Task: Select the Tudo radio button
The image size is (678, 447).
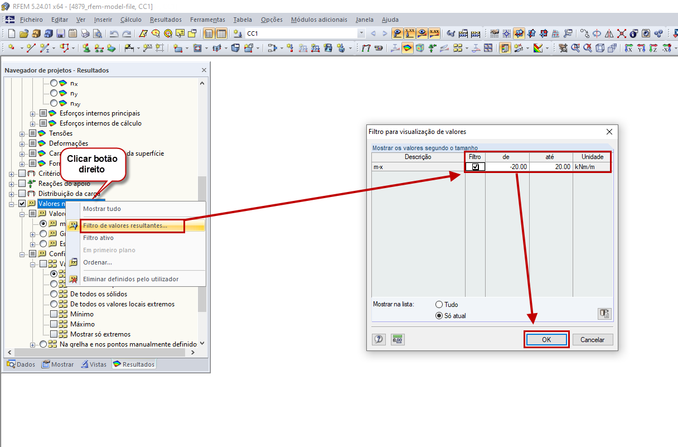Action: coord(439,305)
